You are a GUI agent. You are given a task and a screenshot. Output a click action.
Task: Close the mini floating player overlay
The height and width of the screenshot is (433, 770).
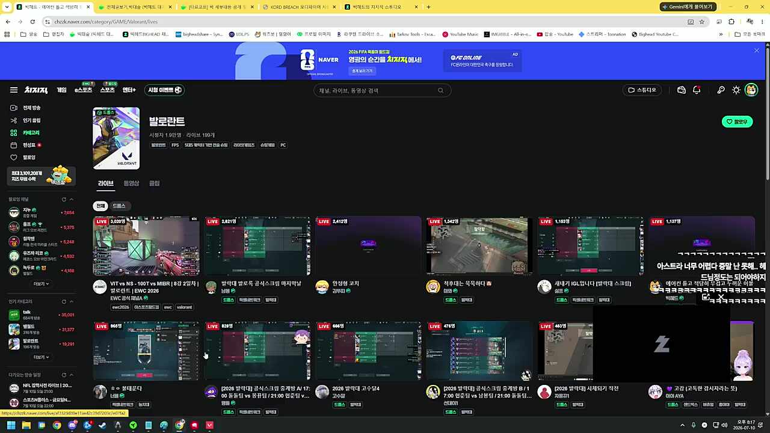click(x=721, y=297)
